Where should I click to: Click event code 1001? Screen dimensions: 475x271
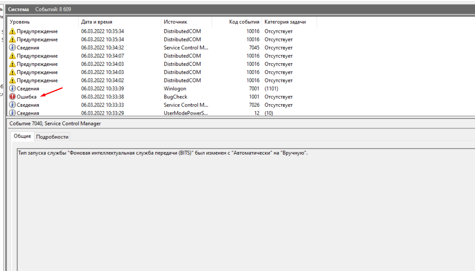(x=254, y=97)
